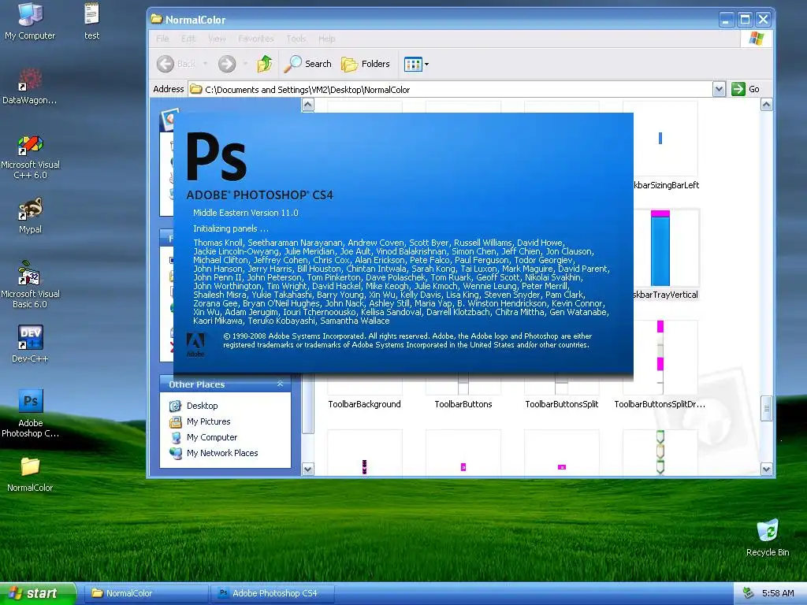Open the File menu
The image size is (807, 605).
pos(162,39)
